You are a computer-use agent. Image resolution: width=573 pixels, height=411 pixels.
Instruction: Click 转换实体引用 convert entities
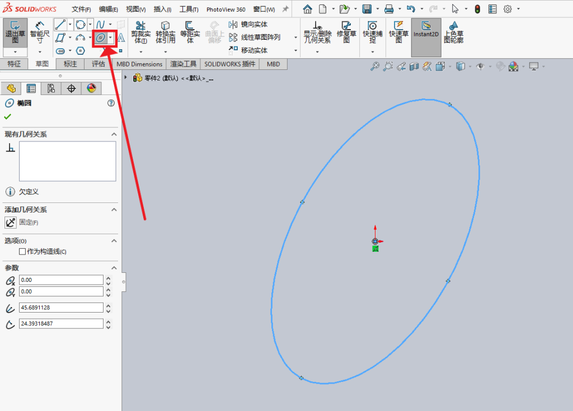pyautogui.click(x=165, y=32)
